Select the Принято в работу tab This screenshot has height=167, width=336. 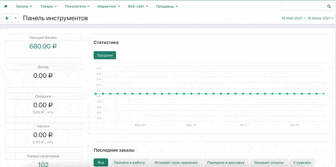click(130, 162)
